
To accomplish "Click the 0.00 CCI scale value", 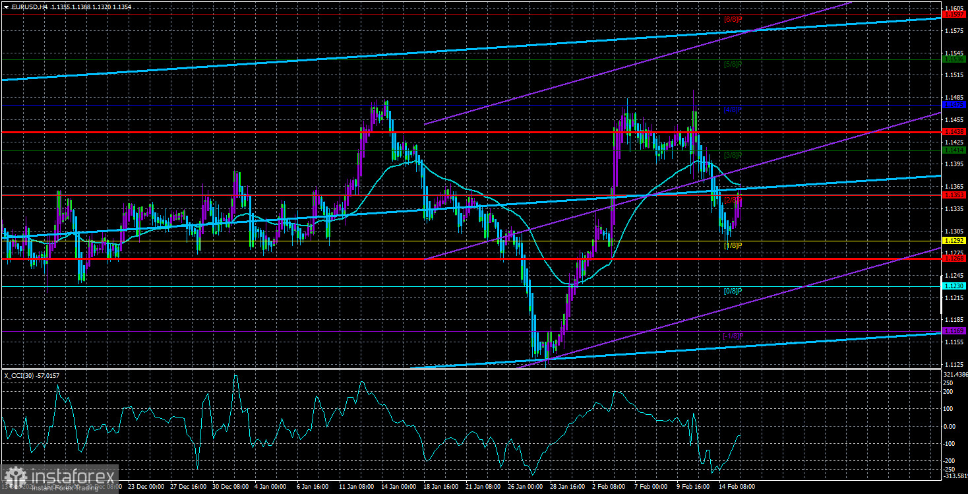I will point(950,426).
